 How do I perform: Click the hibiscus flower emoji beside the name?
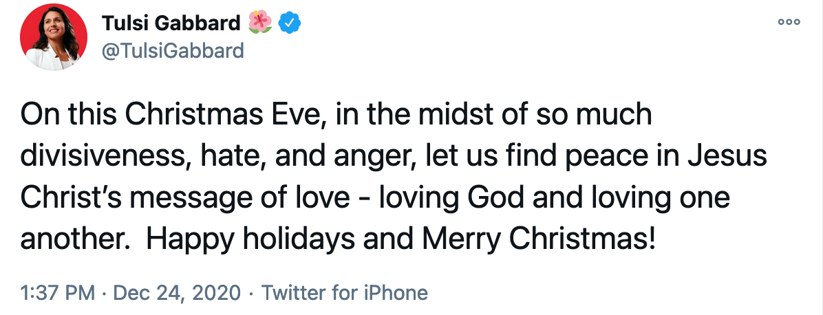tap(260, 23)
